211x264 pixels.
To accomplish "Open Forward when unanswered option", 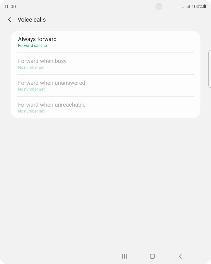I will pos(51,83).
